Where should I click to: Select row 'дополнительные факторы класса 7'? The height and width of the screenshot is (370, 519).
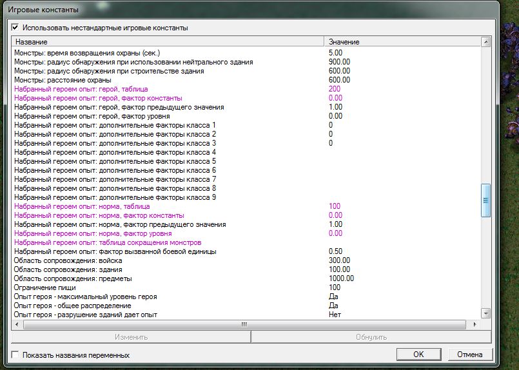click(x=246, y=179)
